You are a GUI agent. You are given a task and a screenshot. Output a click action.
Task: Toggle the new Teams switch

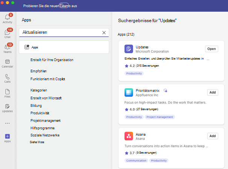click(64, 6)
